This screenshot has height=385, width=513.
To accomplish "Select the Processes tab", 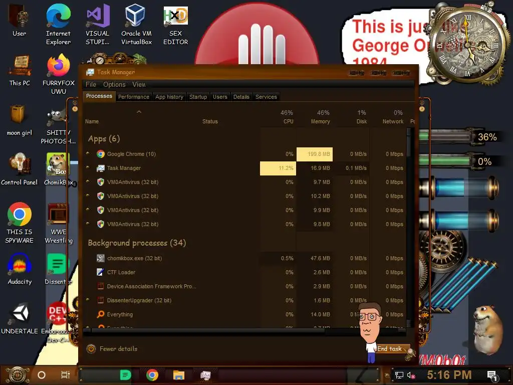I will click(99, 96).
